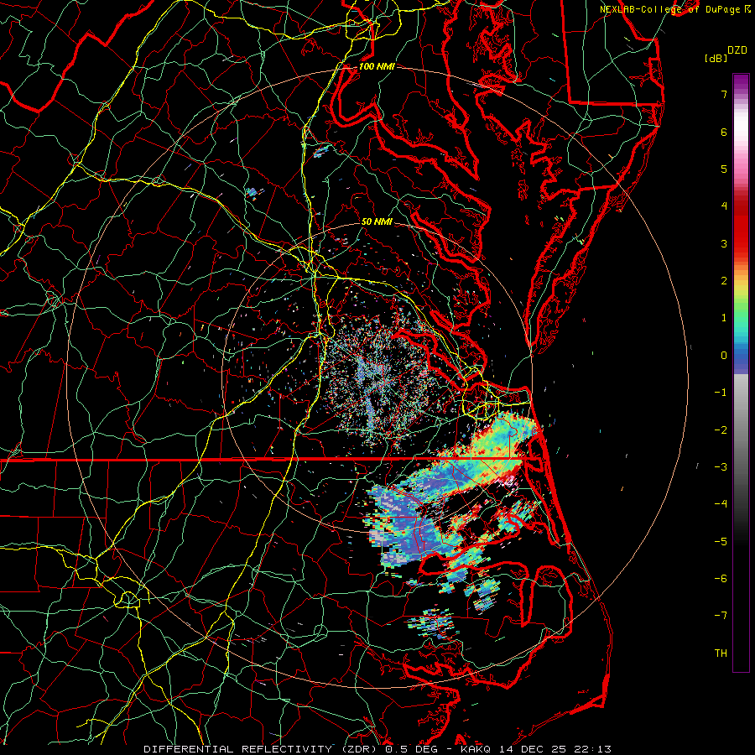Click the legend value -5
755x755 pixels.
(721, 542)
